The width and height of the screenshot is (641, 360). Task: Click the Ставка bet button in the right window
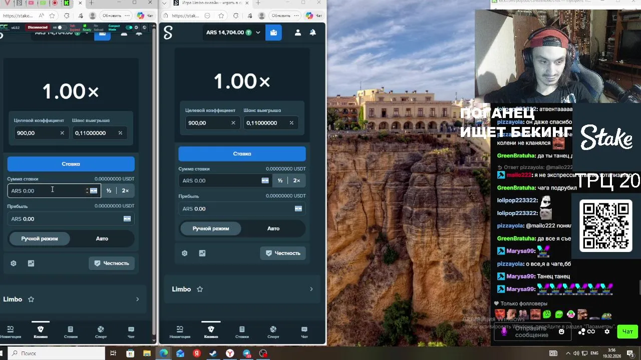coord(242,153)
